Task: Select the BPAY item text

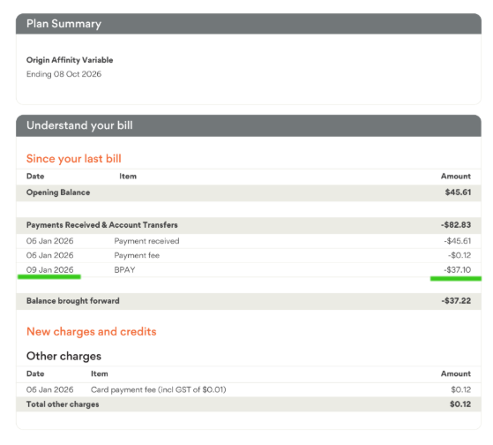Action: tap(124, 269)
